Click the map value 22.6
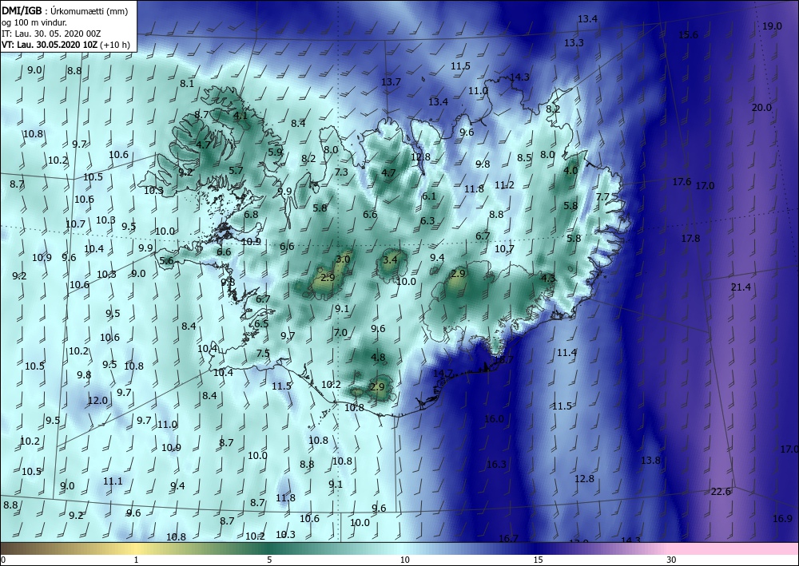This screenshot has width=799, height=566. tap(721, 491)
